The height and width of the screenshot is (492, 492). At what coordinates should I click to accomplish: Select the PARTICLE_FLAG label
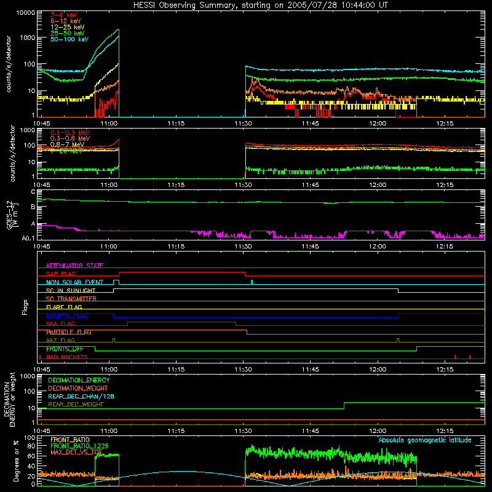(x=69, y=332)
